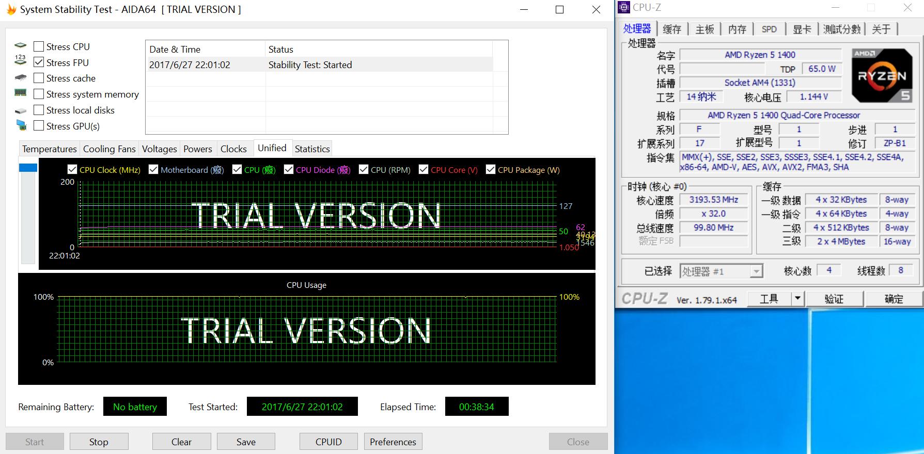Select the Unified tab

pos(272,148)
